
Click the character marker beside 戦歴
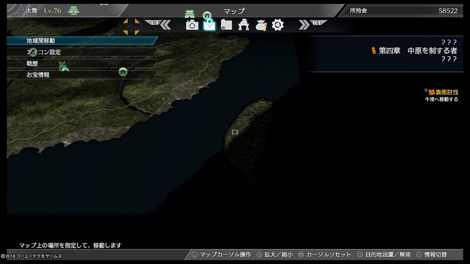64,66
